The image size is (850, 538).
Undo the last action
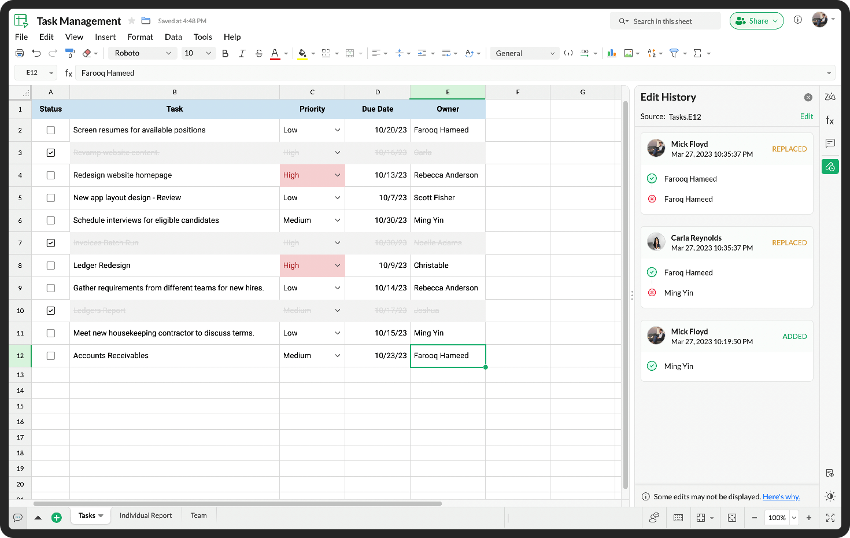(x=36, y=53)
